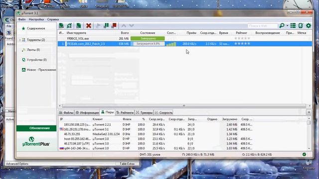Image resolution: width=319 pixels, height=179 pixels.
Task: Sort by Воспроизведение column header
Action: [268, 33]
